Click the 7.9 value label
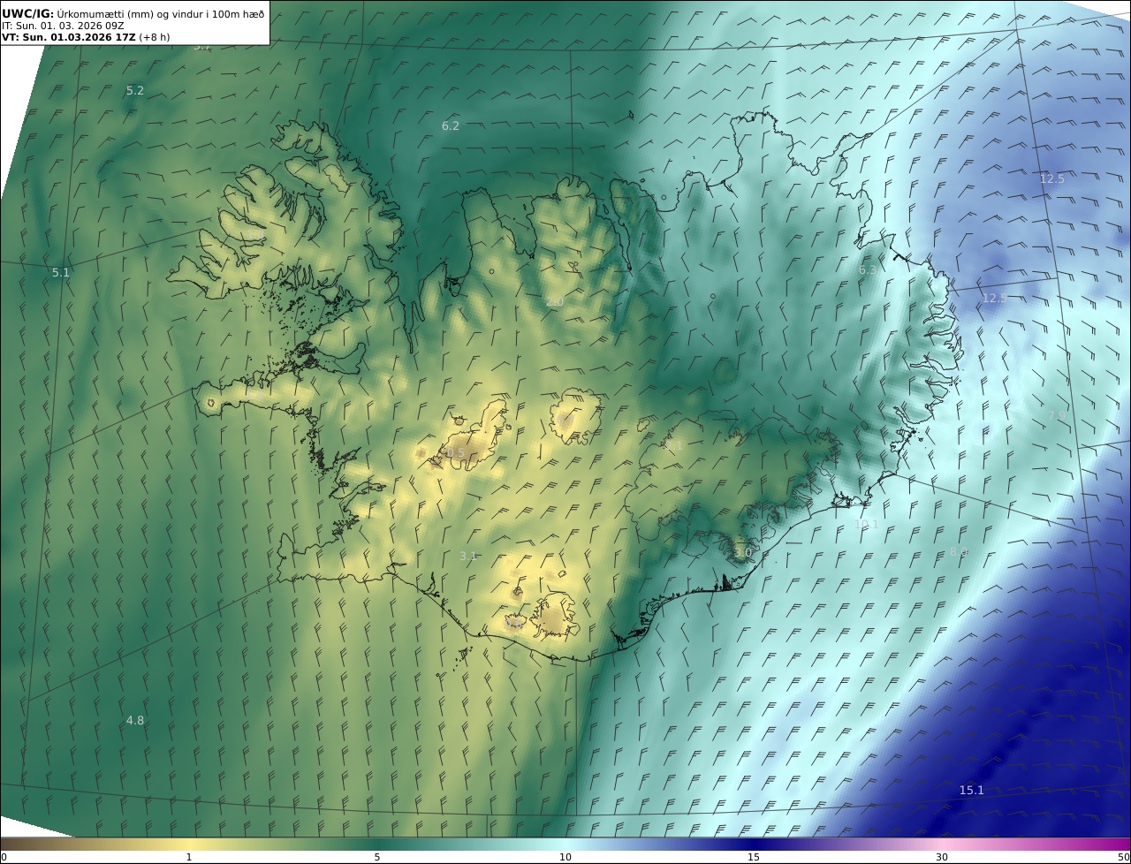The image size is (1131, 864). click(1057, 415)
